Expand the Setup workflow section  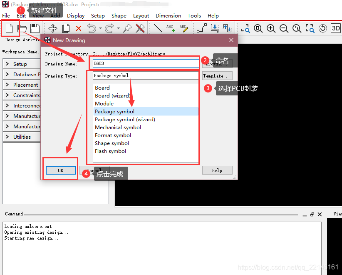point(20,64)
